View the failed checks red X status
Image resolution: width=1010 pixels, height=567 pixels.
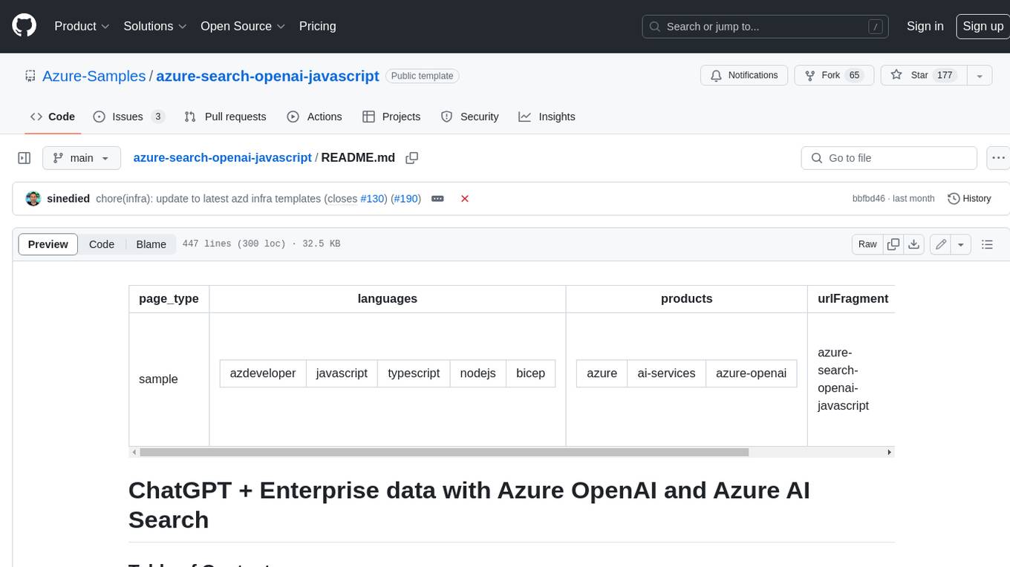[465, 198]
